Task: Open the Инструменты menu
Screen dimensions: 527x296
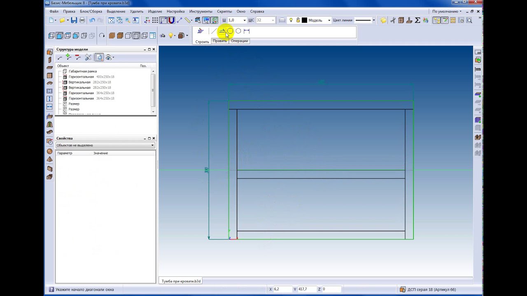Action: 201,12
